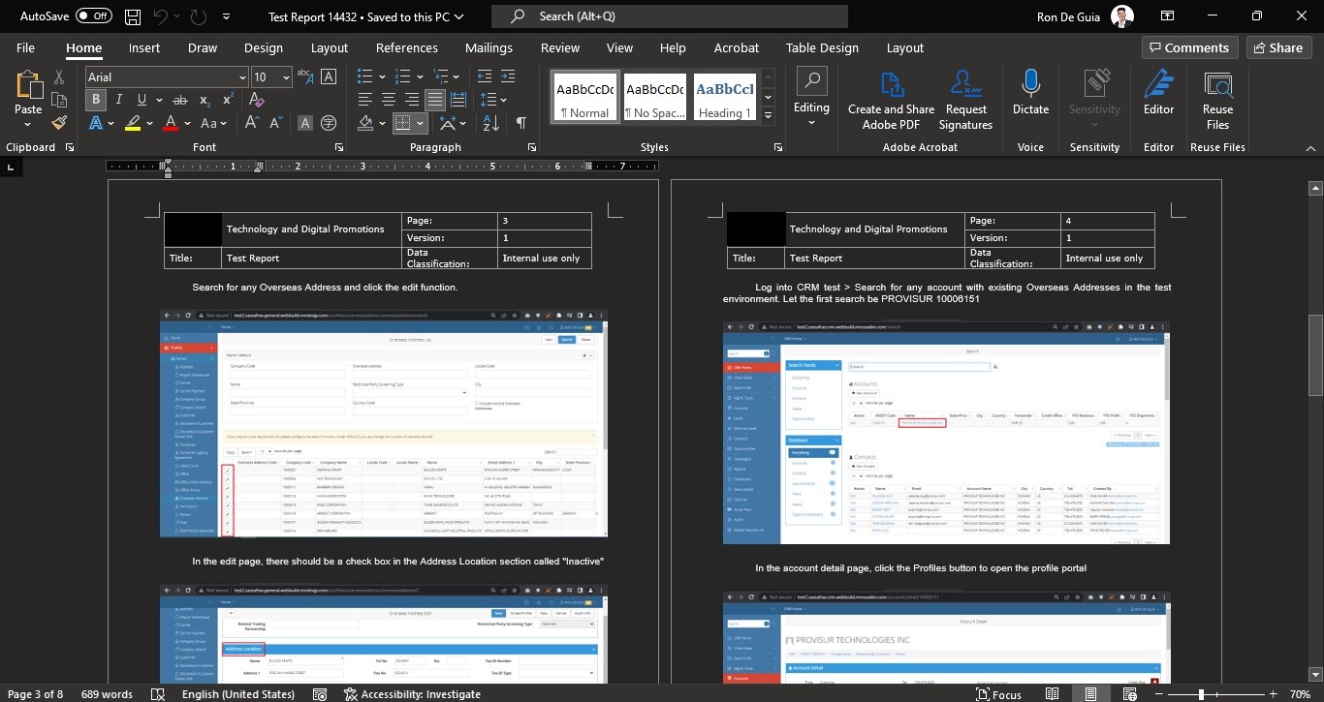The height and width of the screenshot is (702, 1324).
Task: Toggle the AutoSave switch
Action: click(94, 16)
